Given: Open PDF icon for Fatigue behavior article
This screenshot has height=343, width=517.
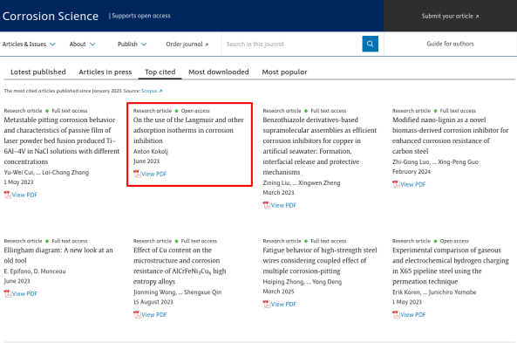Looking at the screenshot, I should [x=267, y=304].
